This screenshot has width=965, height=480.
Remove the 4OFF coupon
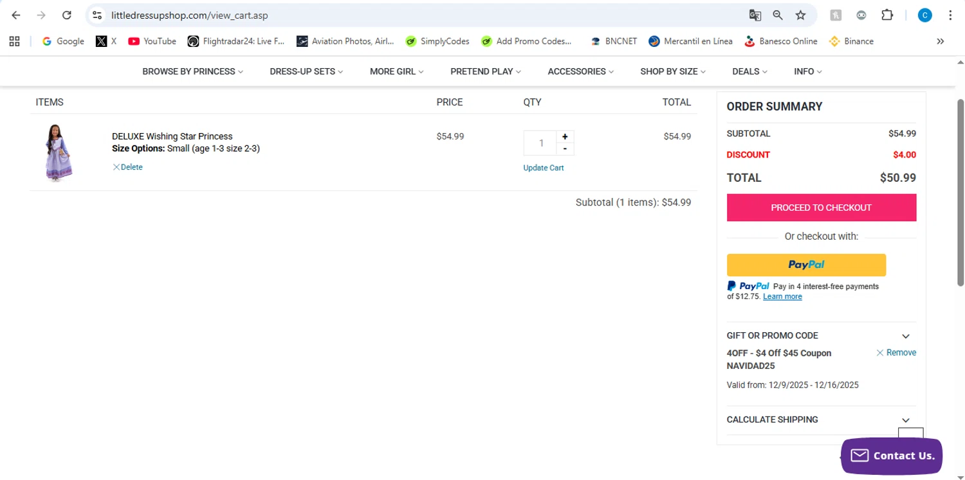[x=896, y=353]
